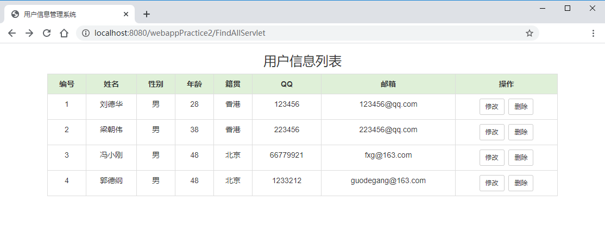
Task: Close the 用户信息管理系统 tab
Action: [126, 14]
